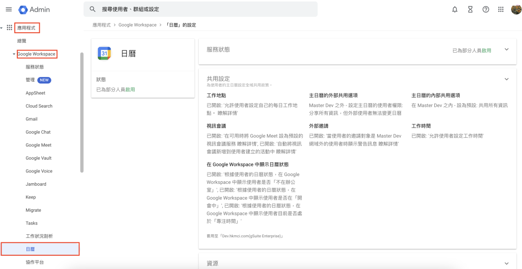
Task: Open 總覽 in the sidebar
Action: (x=21, y=41)
